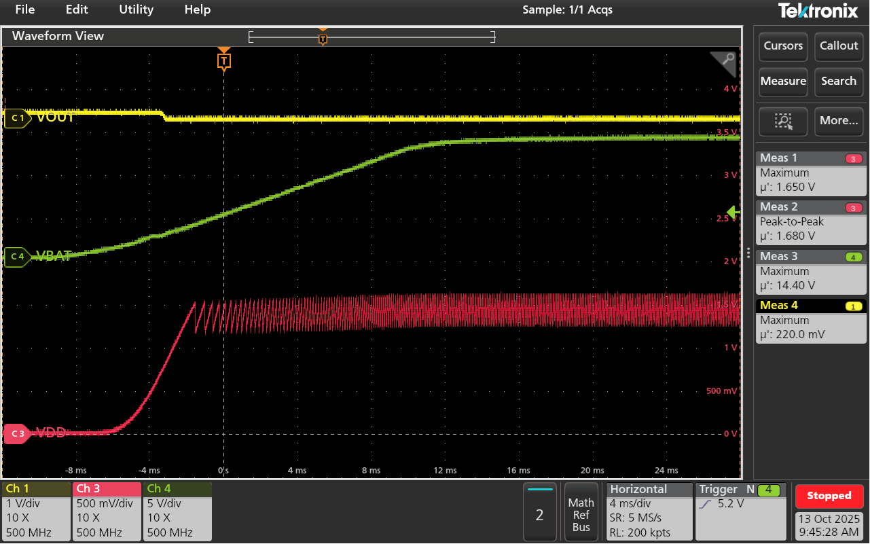Click the 4 V vertical axis label

tap(730, 89)
